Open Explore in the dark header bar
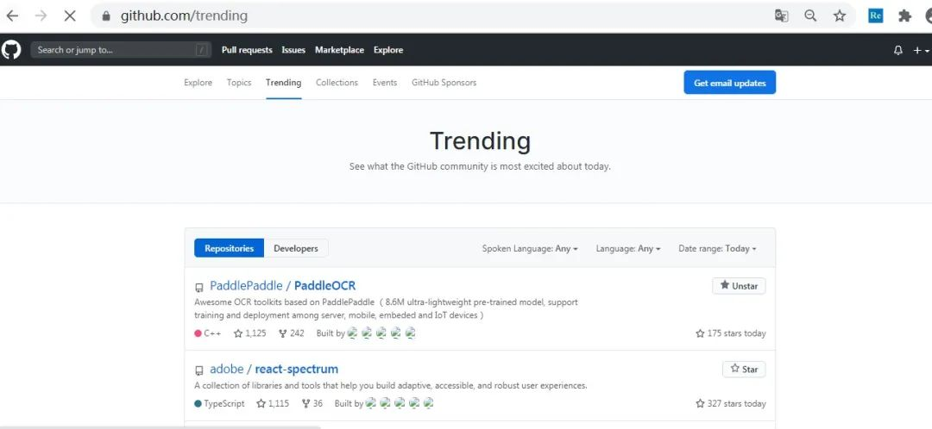Screen dimensions: 932x429 tap(388, 50)
